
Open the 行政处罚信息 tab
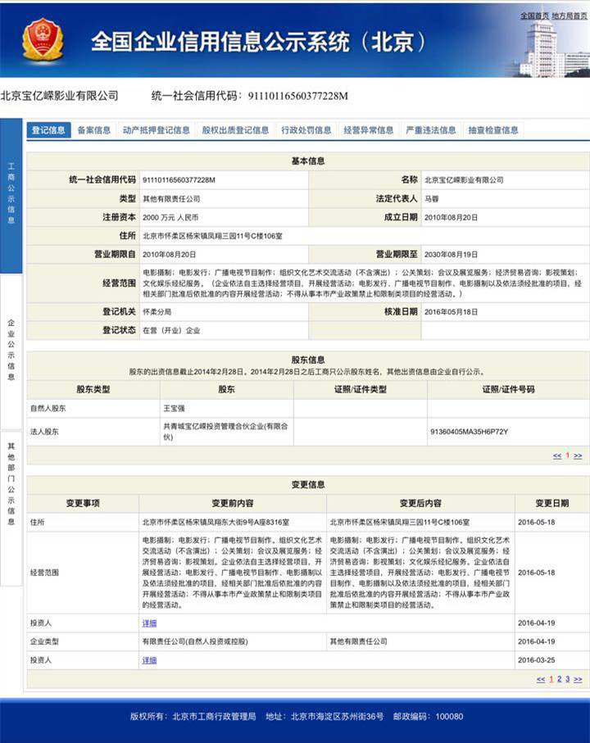coord(306,130)
